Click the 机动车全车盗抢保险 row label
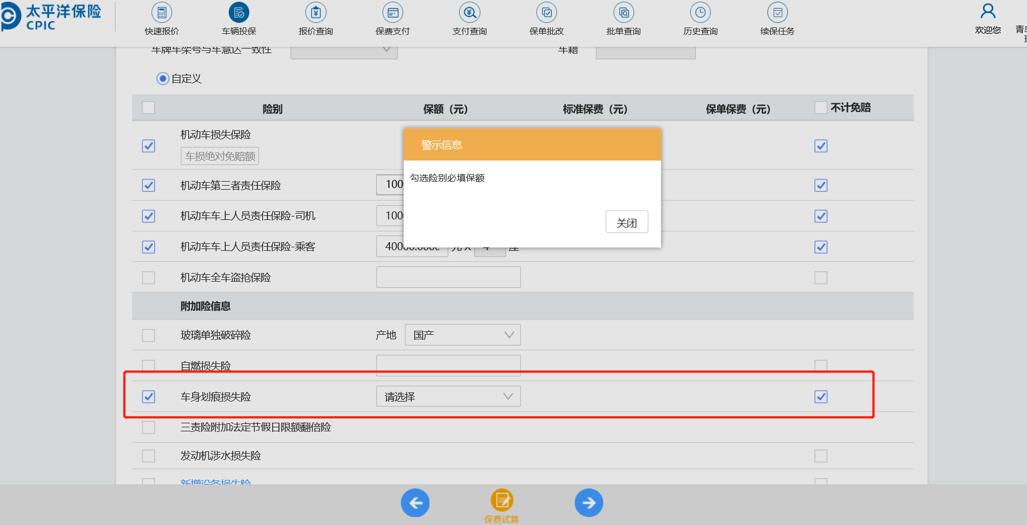 pyautogui.click(x=226, y=278)
